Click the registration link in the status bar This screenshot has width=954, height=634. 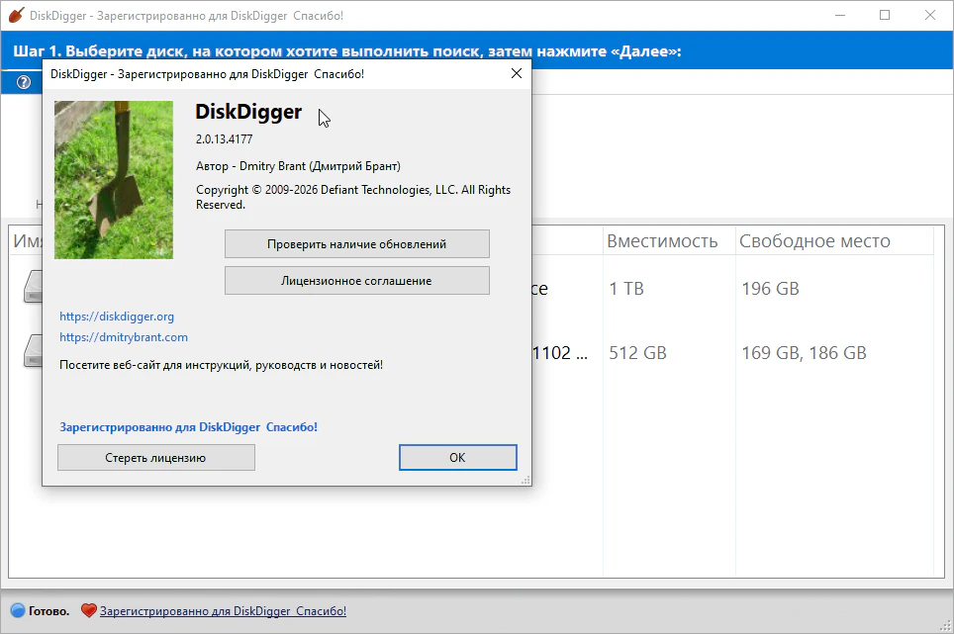(x=223, y=611)
